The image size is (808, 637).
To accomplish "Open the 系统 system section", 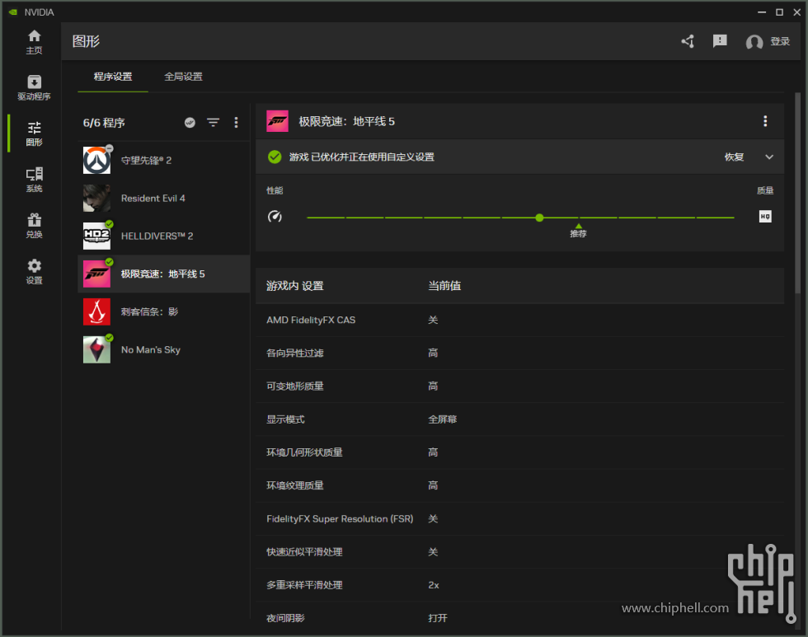I will point(34,180).
